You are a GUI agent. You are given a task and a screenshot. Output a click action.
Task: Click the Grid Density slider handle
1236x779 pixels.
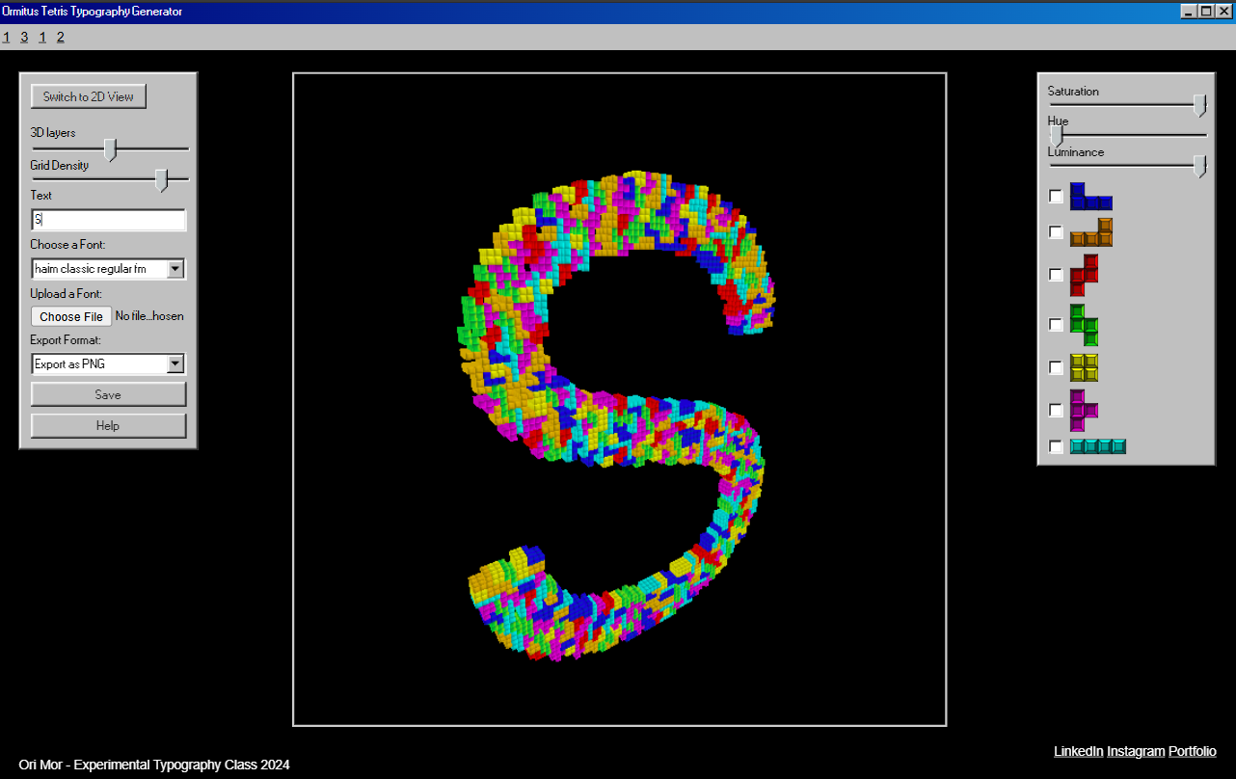point(161,180)
